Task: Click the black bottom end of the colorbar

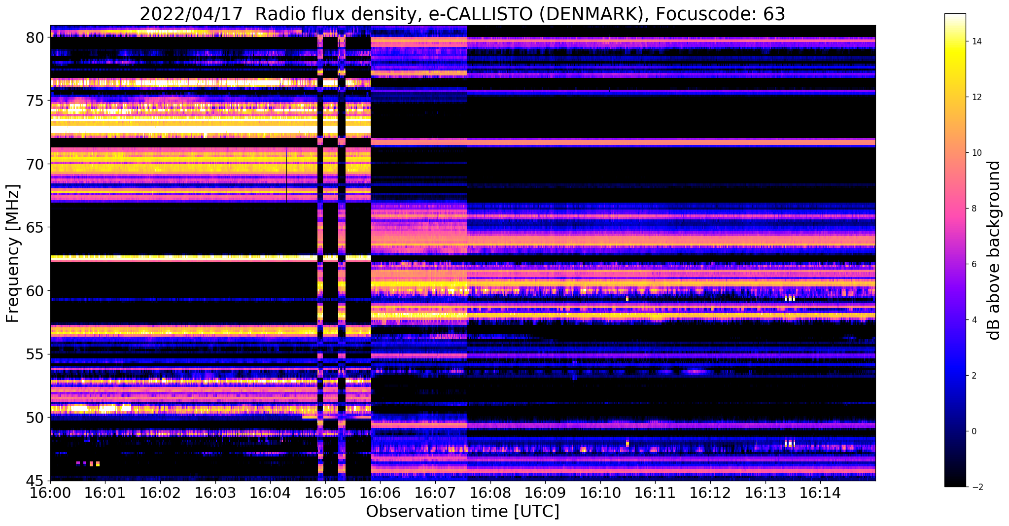Action: (955, 482)
